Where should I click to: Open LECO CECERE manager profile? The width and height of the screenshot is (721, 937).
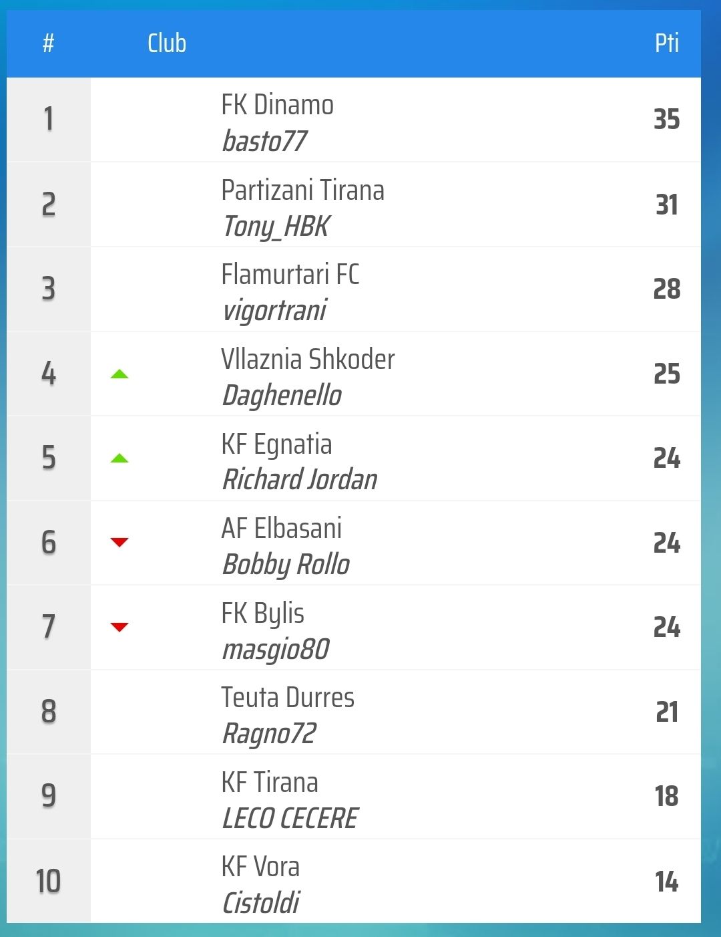[x=290, y=818]
